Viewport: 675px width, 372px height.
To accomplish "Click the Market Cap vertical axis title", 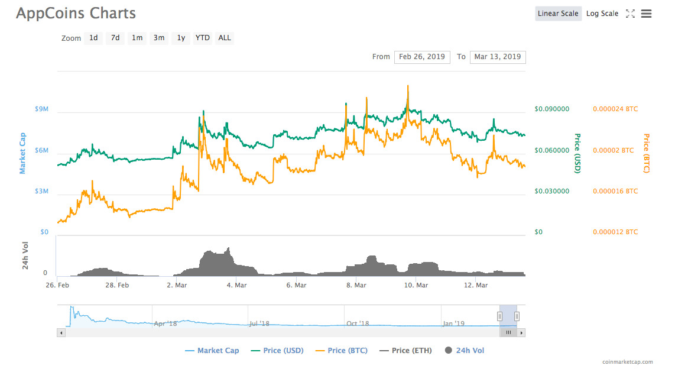I will tap(22, 153).
